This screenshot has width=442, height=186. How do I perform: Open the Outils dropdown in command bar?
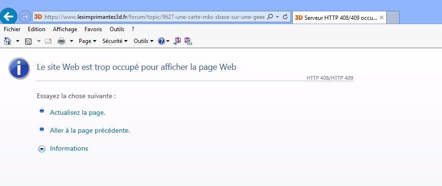[144, 41]
